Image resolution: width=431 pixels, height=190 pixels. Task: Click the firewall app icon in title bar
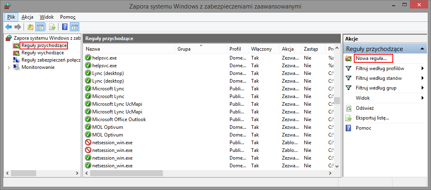(x=8, y=6)
